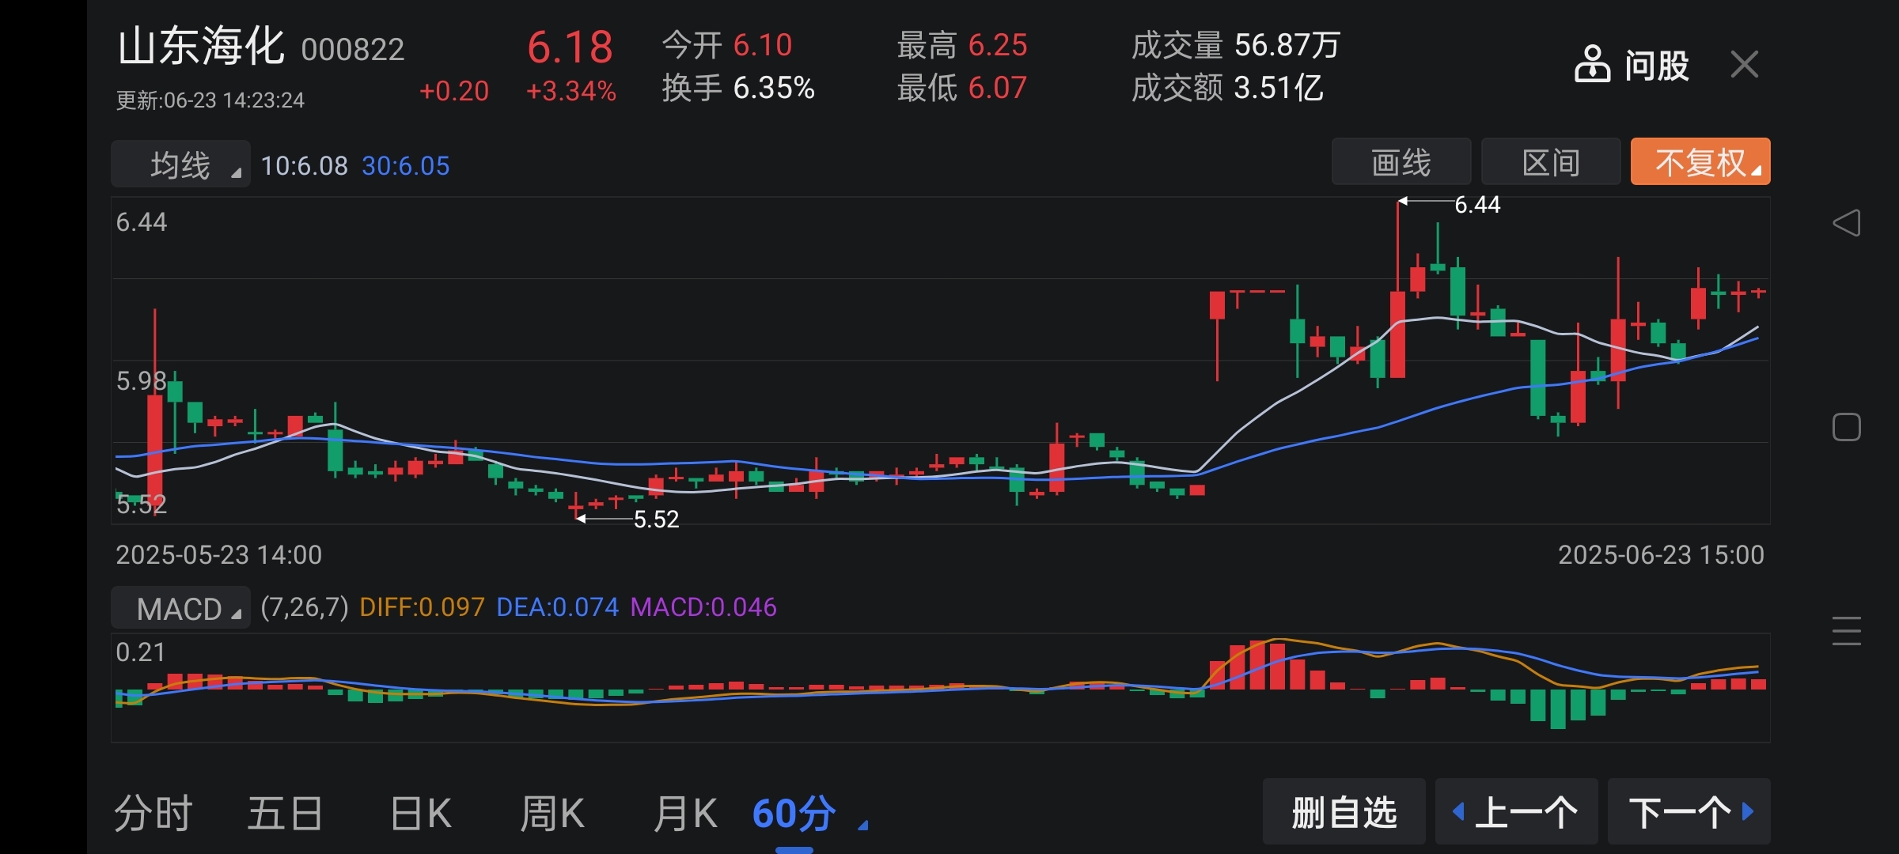Select the MACD:0.046 value

click(703, 607)
